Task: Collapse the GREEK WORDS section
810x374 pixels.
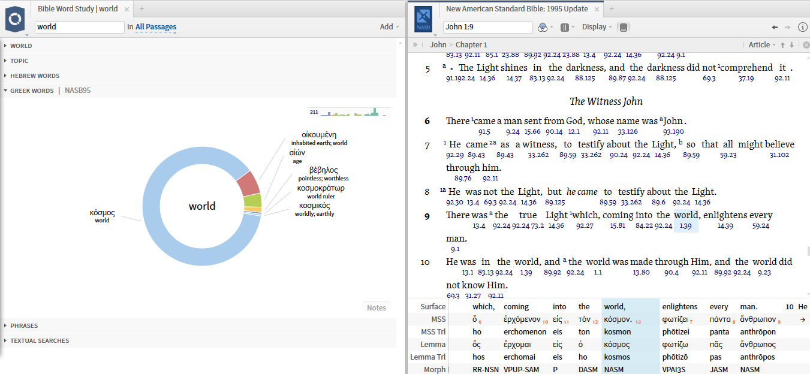Action: pyautogui.click(x=32, y=91)
